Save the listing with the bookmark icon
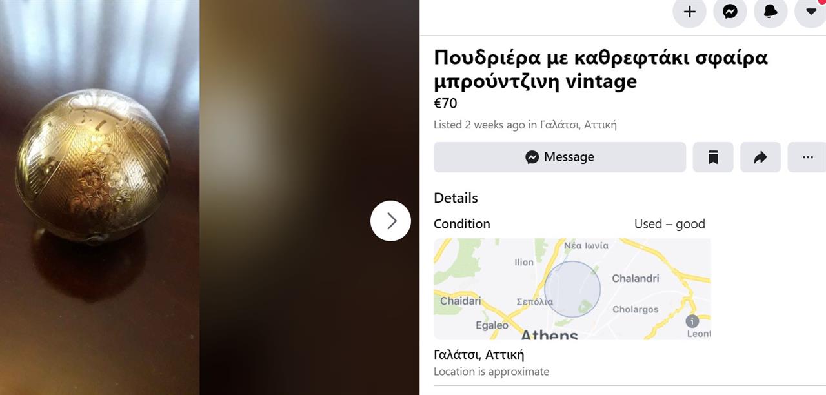The width and height of the screenshot is (826, 395). (x=713, y=157)
